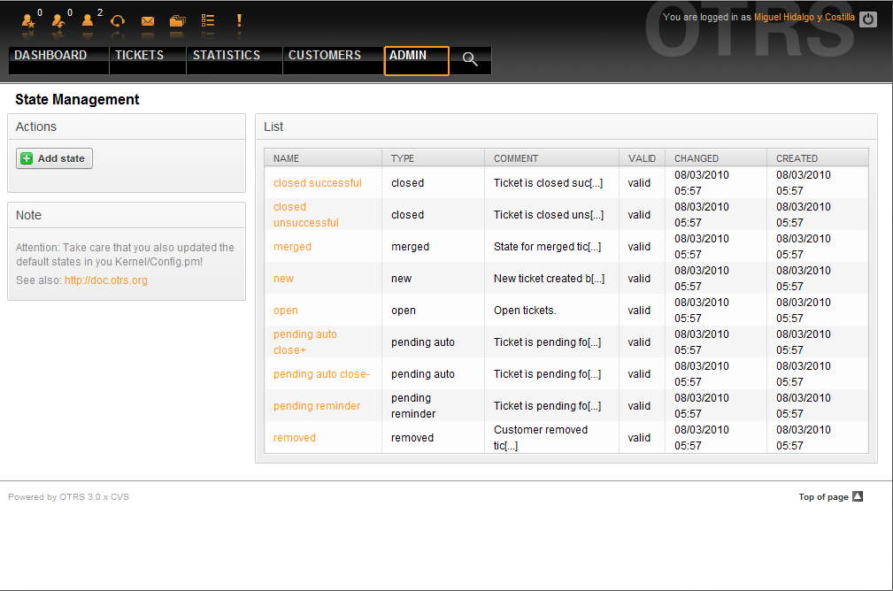The width and height of the screenshot is (893, 591).
Task: Open the Dashboard menu
Action: click(x=51, y=56)
